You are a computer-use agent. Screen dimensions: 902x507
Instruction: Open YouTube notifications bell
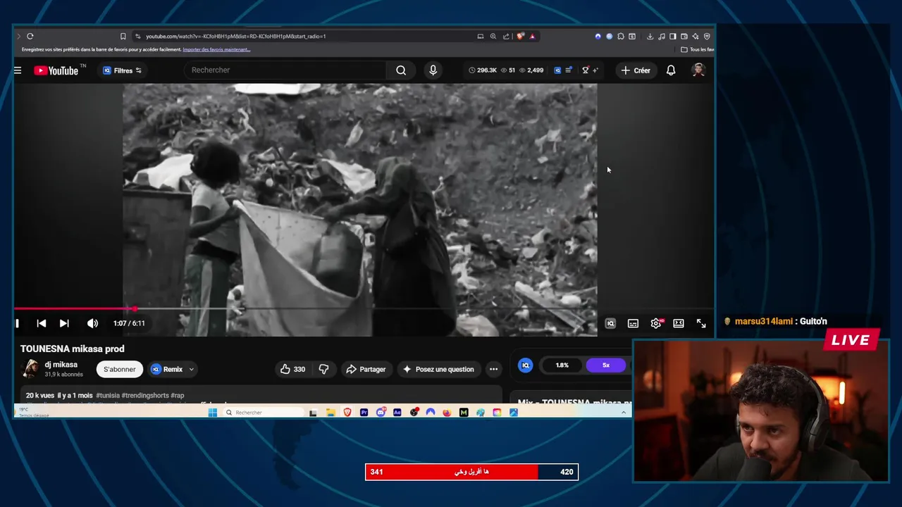671,70
